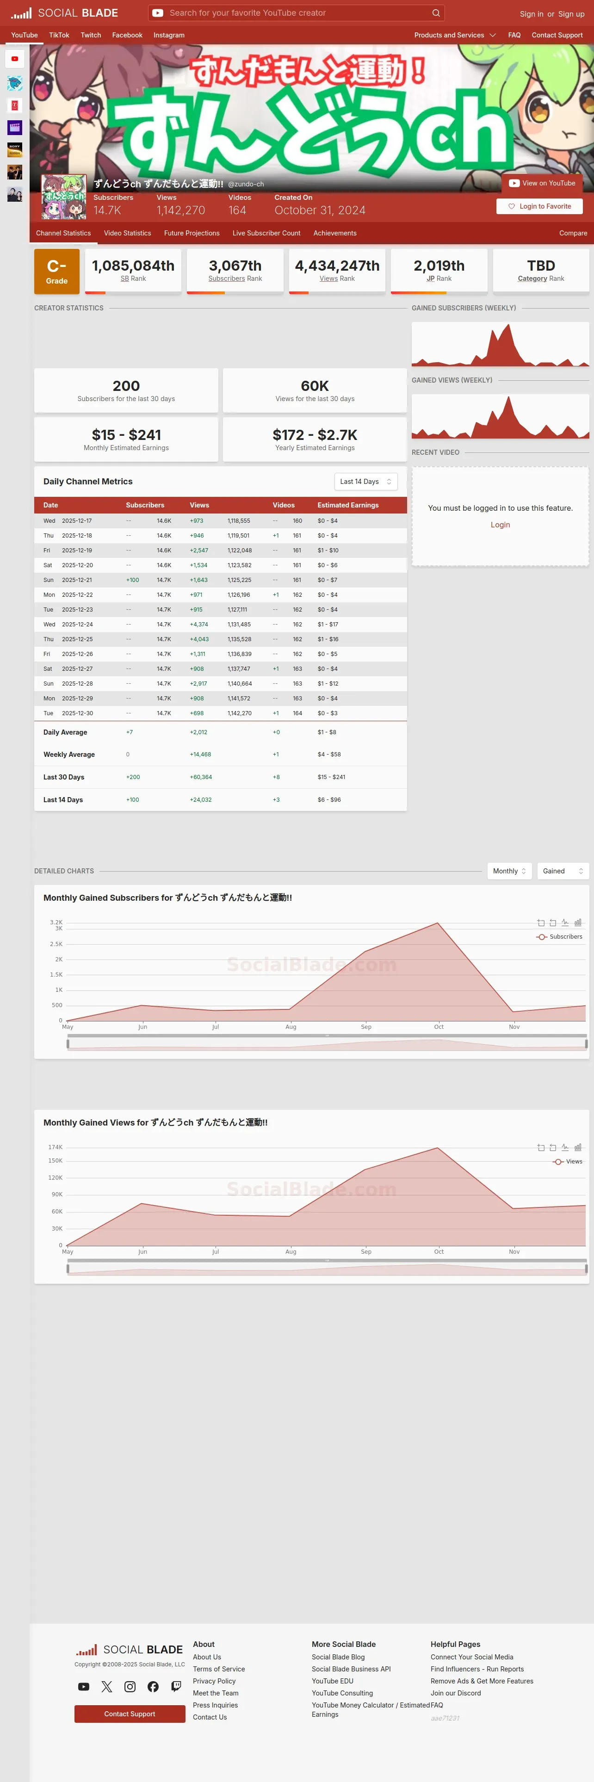
Task: Switch the Views chart to line view
Action: pos(565,1148)
